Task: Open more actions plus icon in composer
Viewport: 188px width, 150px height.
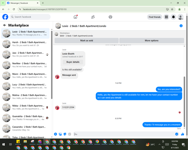Action: pos(55,134)
